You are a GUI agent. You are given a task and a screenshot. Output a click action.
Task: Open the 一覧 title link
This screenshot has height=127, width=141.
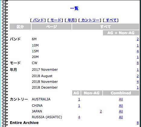click(74, 8)
